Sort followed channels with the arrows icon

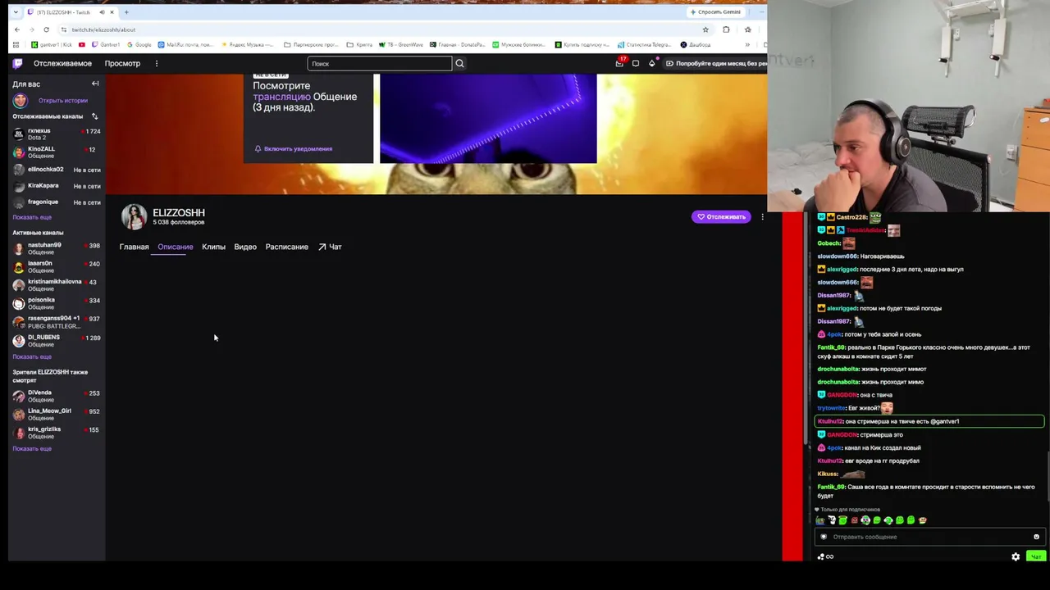point(94,116)
